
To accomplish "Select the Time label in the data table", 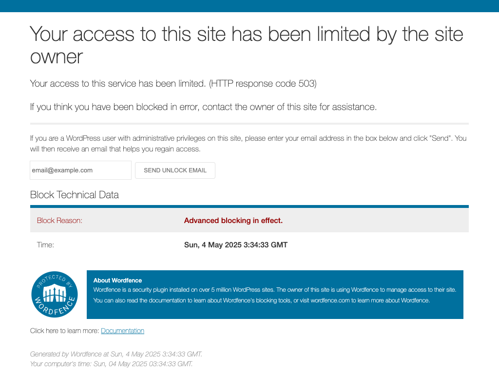I will tap(45, 245).
